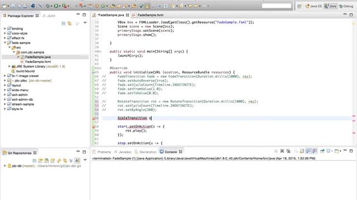357x200 pixels.
Task: Select the Console tab
Action: point(171,152)
